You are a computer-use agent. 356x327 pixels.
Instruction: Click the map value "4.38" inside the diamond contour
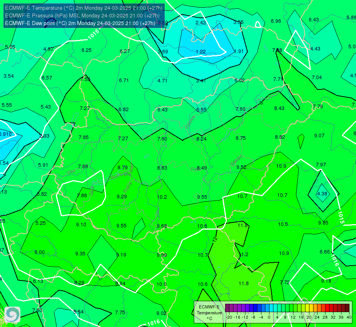[322, 194]
